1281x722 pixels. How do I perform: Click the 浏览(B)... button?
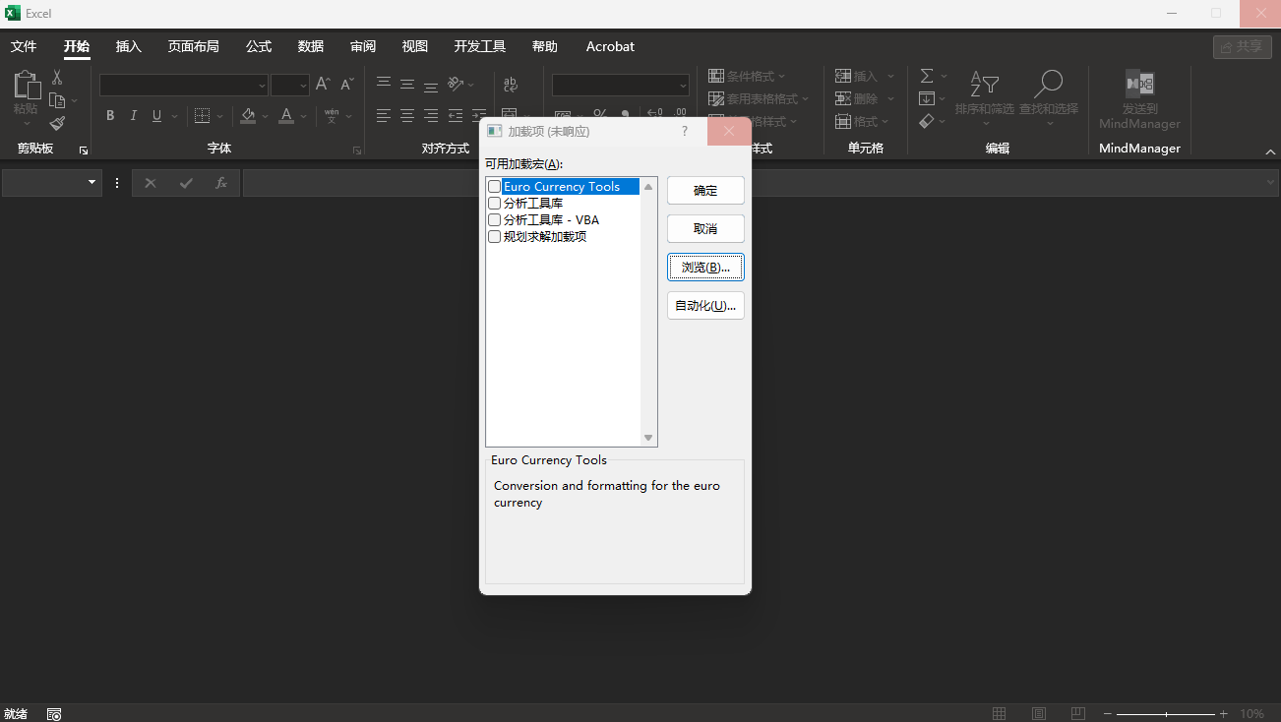705,268
